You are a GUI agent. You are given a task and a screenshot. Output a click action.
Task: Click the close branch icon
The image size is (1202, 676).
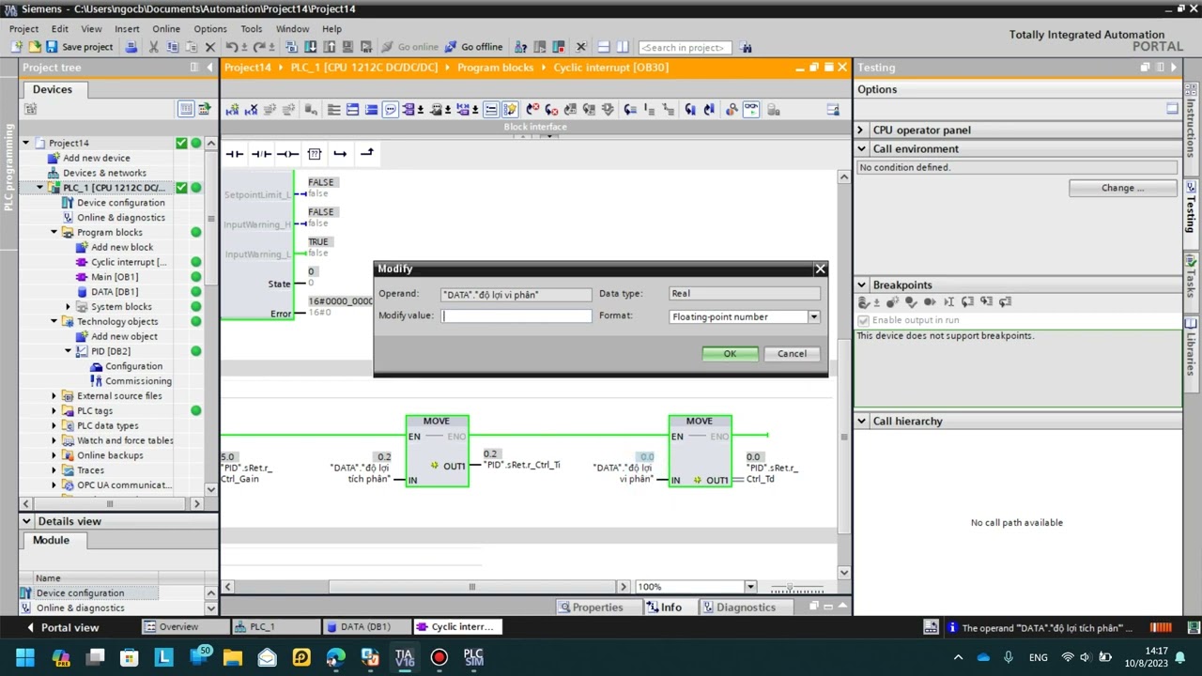367,153
